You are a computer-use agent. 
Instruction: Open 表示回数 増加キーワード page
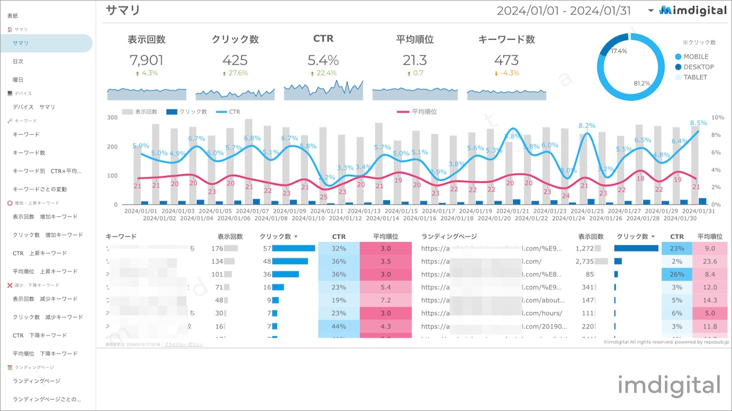coord(46,217)
